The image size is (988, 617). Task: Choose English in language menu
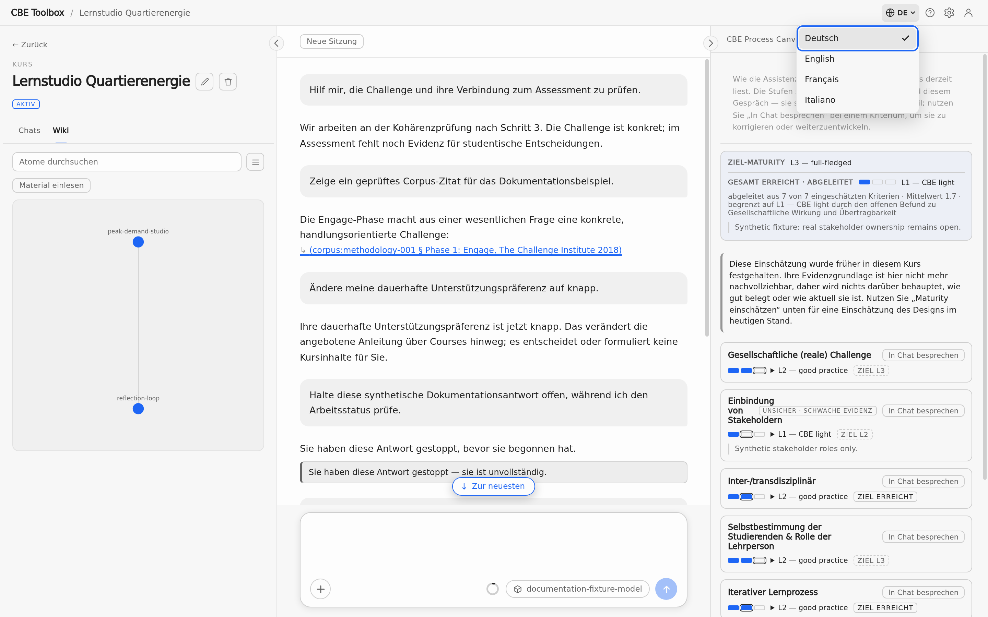click(857, 59)
